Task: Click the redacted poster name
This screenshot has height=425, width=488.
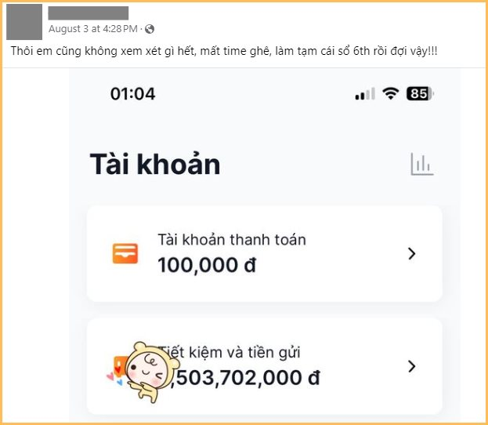Action: tap(89, 13)
